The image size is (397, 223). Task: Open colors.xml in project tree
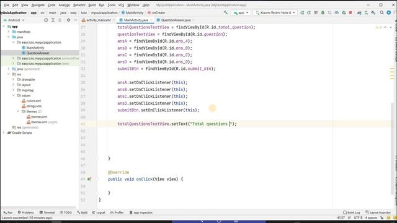33,100
